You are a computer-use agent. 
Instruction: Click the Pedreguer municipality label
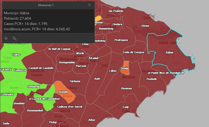click(x=122, y=40)
